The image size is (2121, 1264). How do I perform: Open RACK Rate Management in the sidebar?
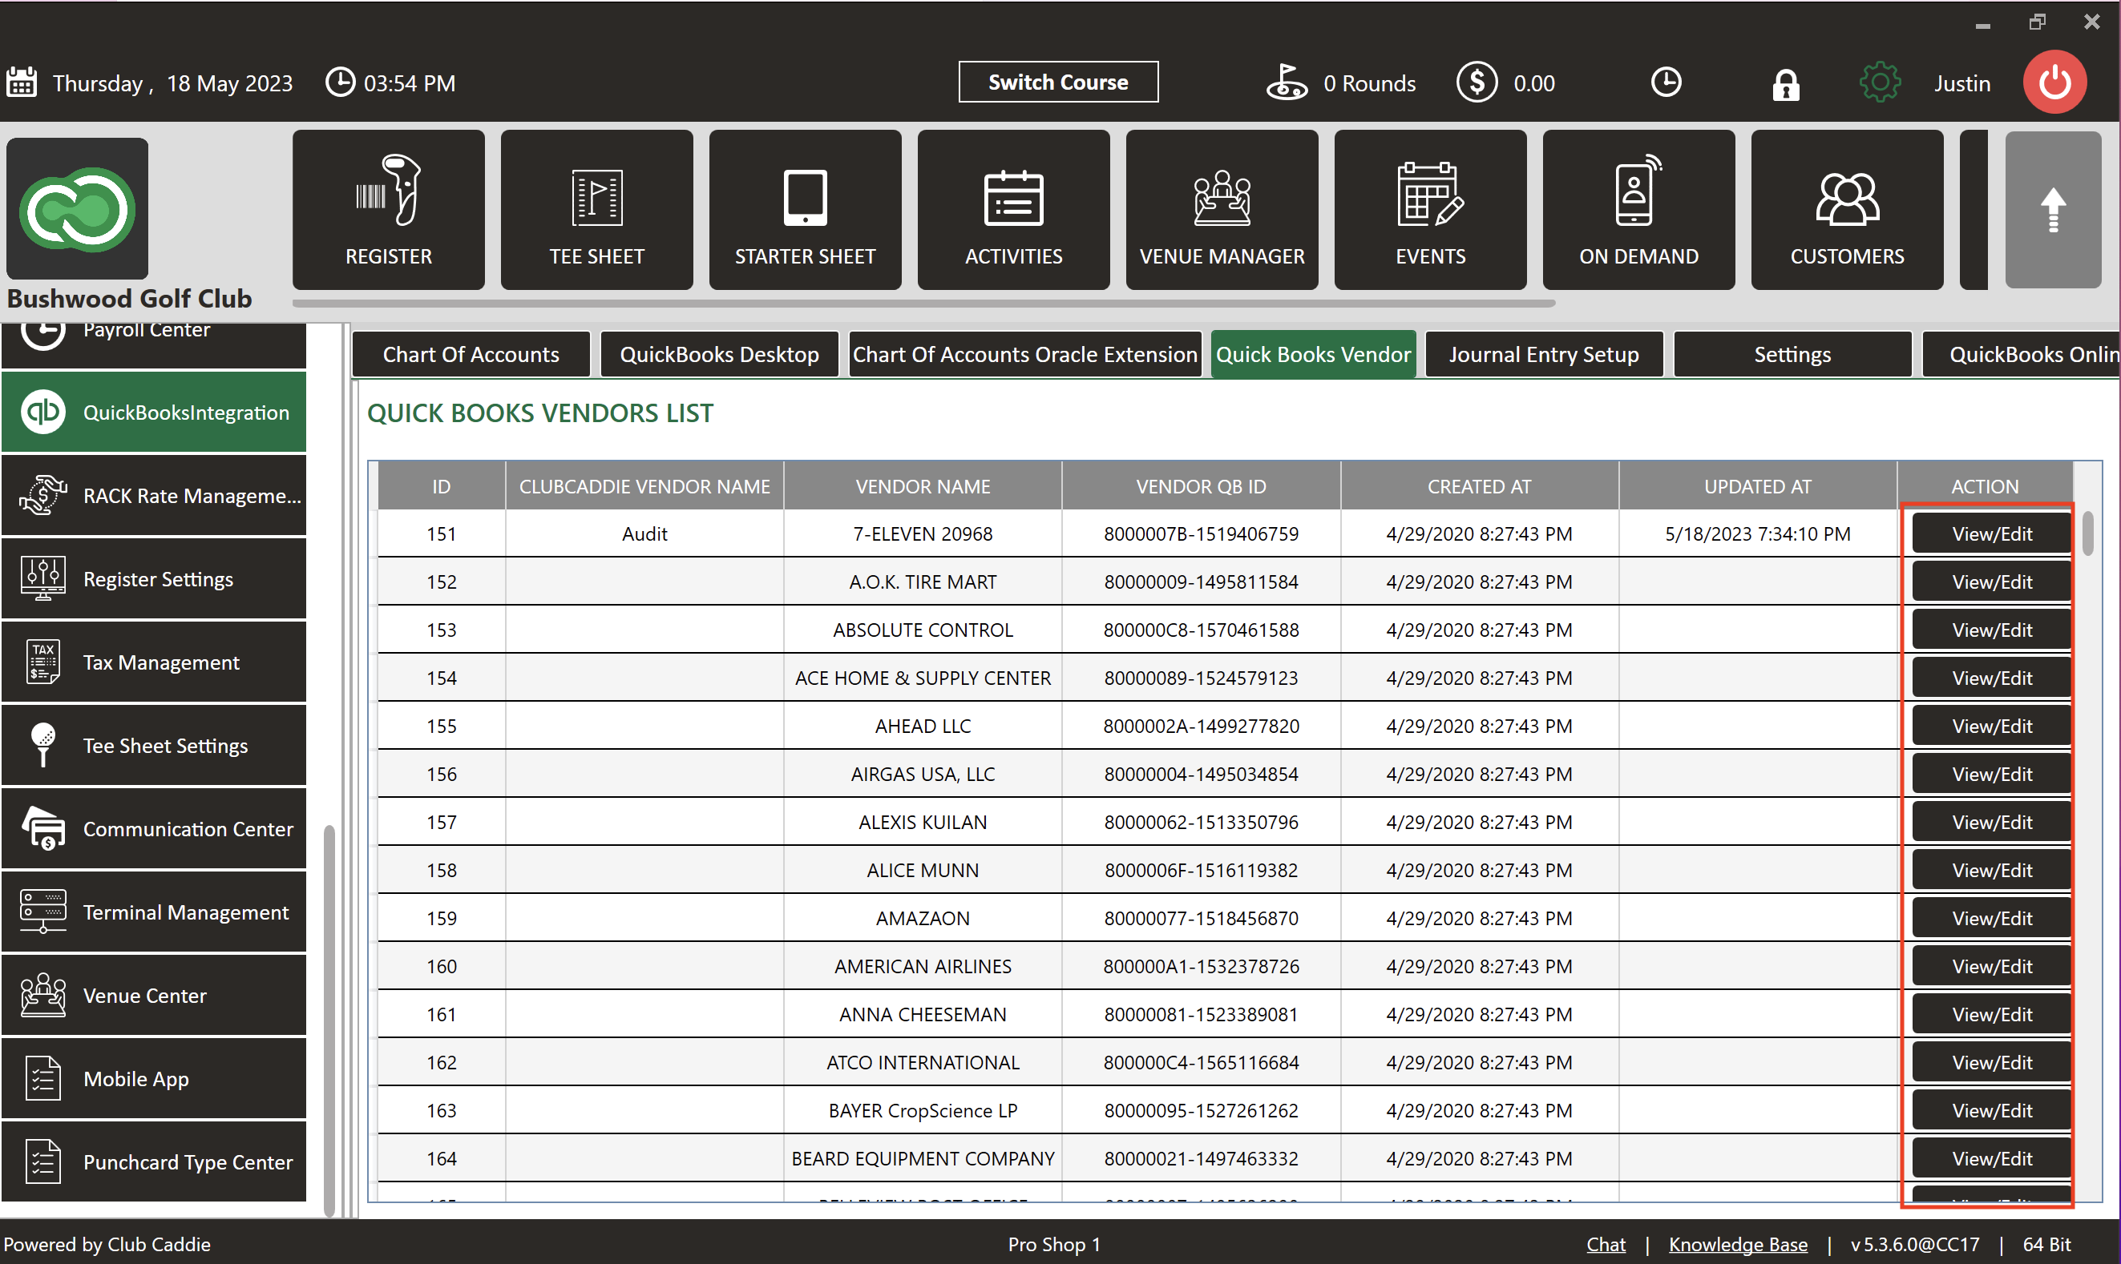[154, 496]
